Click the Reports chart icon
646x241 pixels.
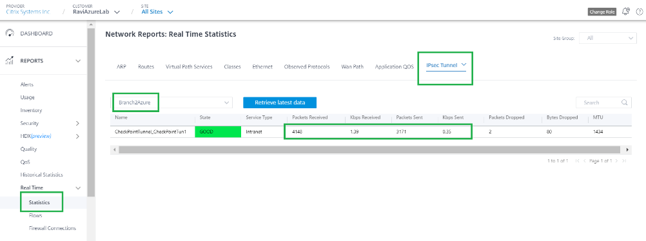pos(10,61)
